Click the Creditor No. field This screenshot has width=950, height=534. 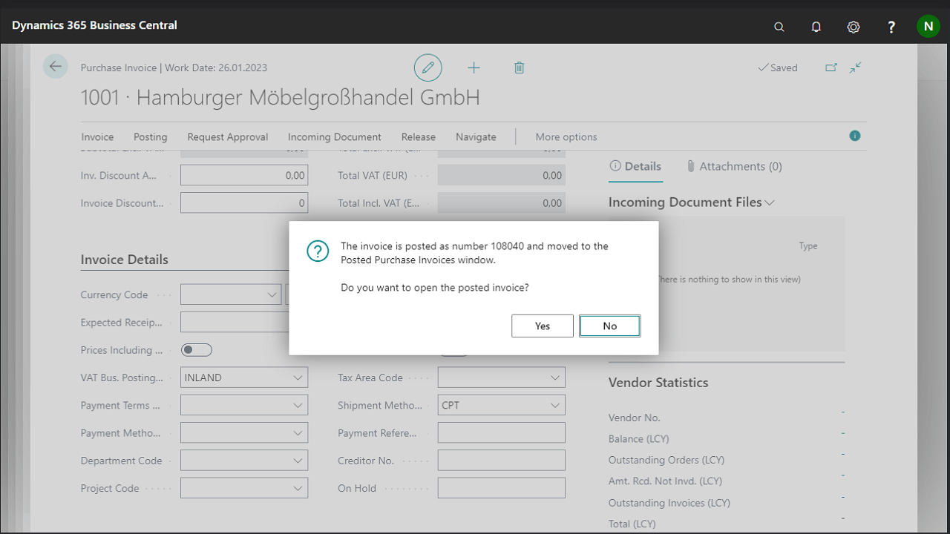click(x=502, y=461)
